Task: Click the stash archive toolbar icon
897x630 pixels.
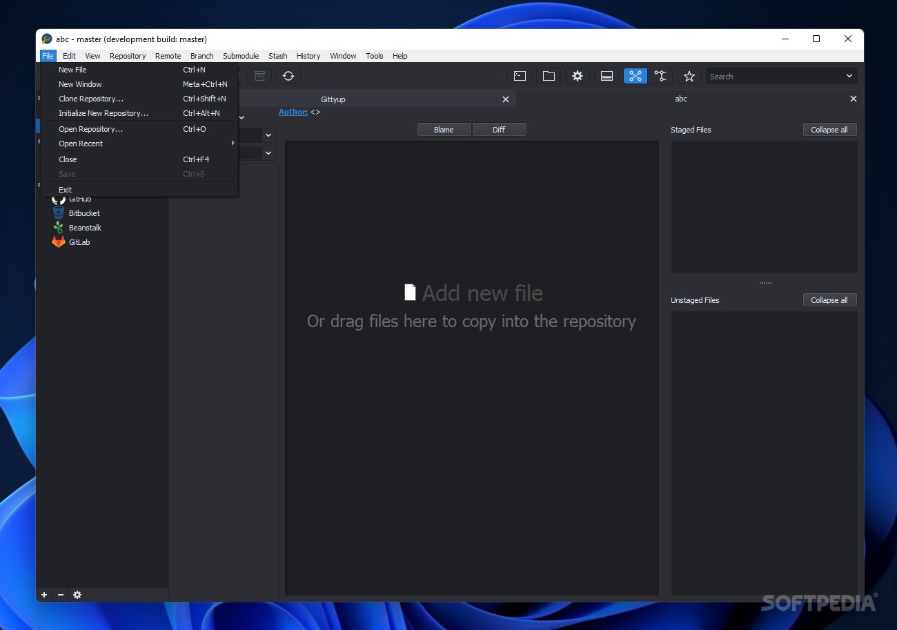Action: point(259,77)
